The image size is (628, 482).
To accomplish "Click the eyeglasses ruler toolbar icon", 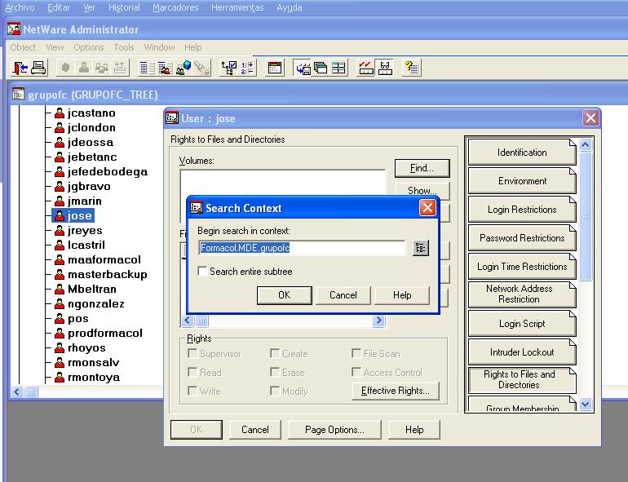I will [384, 68].
